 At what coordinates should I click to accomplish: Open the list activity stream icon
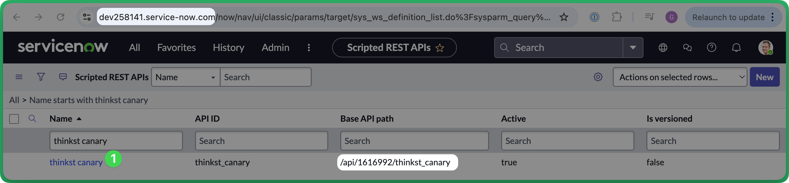[x=63, y=77]
